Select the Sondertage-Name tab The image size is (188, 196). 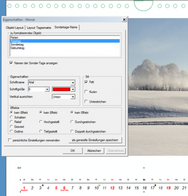[x=66, y=27]
